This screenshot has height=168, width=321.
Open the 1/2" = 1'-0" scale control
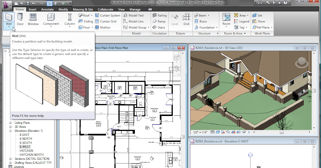(200, 132)
